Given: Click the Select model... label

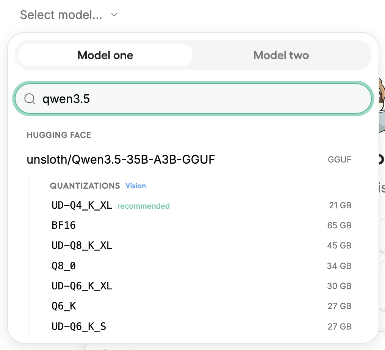Looking at the screenshot, I should [61, 15].
